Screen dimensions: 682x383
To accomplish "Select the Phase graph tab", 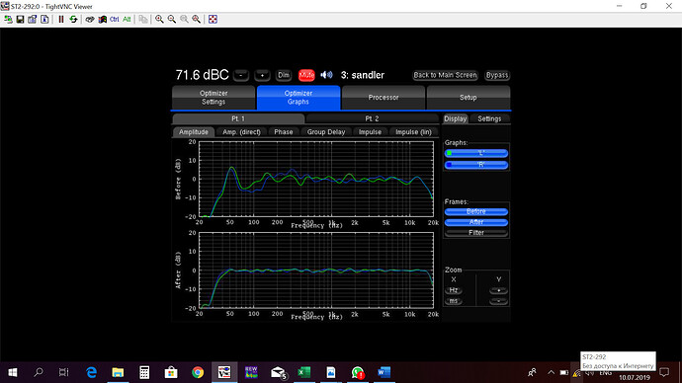I will (283, 132).
